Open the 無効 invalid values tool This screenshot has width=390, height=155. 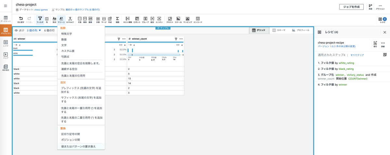[x=85, y=20]
